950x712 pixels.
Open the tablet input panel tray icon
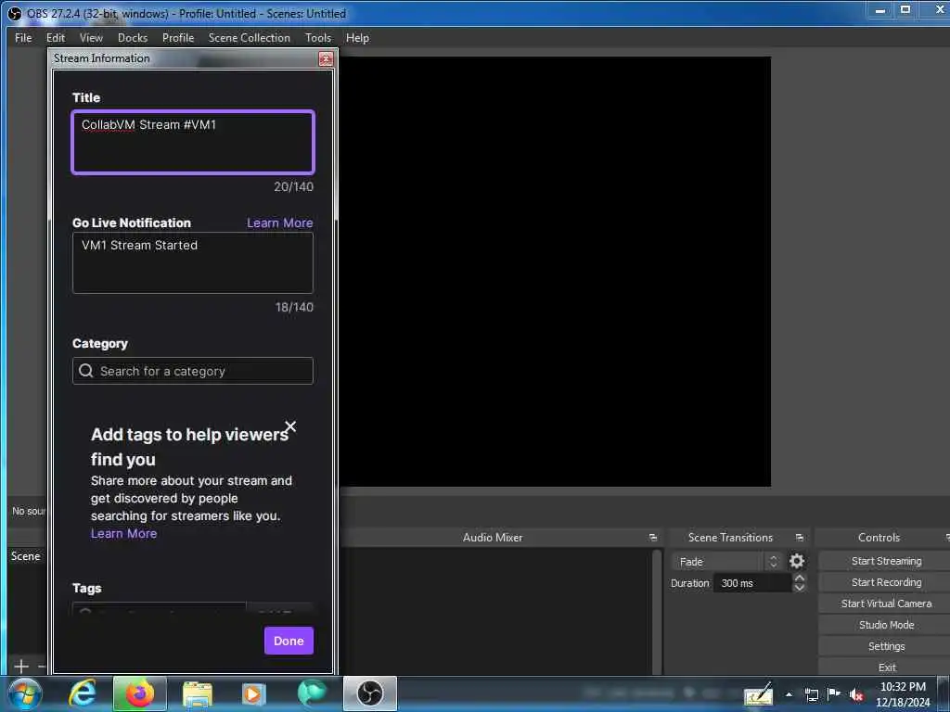click(x=758, y=694)
